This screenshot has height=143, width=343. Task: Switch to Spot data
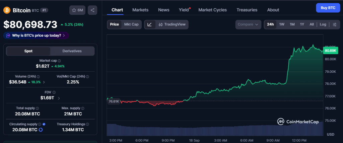pyautogui.click(x=28, y=51)
